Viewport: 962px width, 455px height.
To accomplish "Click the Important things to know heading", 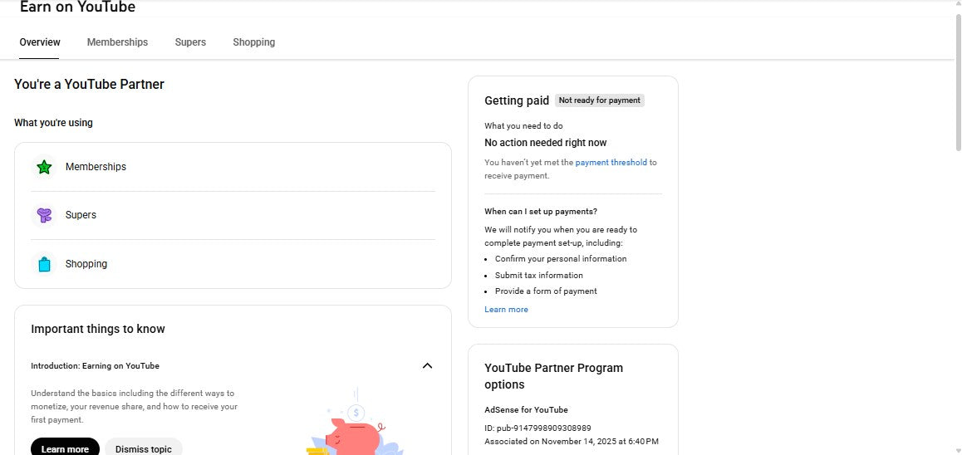I will pyautogui.click(x=97, y=329).
